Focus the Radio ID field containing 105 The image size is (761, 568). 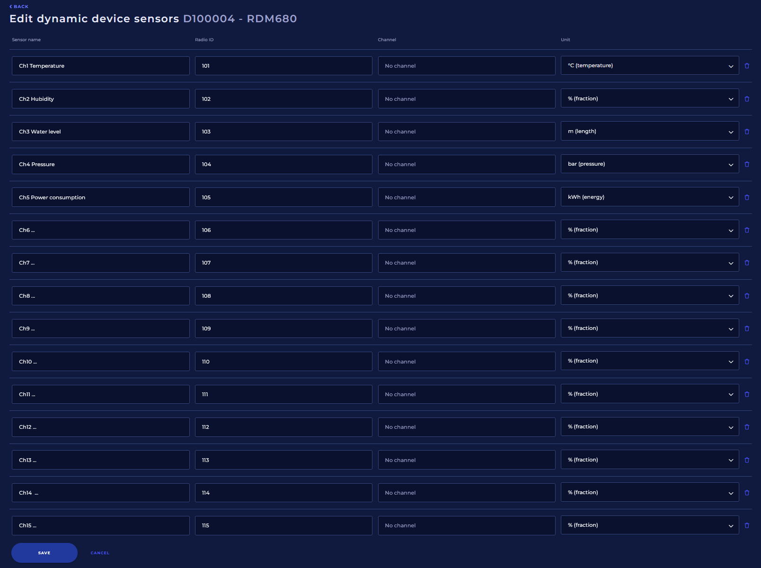point(283,197)
